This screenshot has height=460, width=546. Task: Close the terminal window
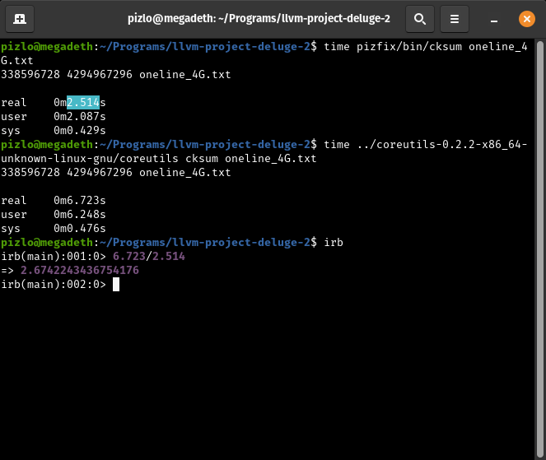(x=527, y=19)
